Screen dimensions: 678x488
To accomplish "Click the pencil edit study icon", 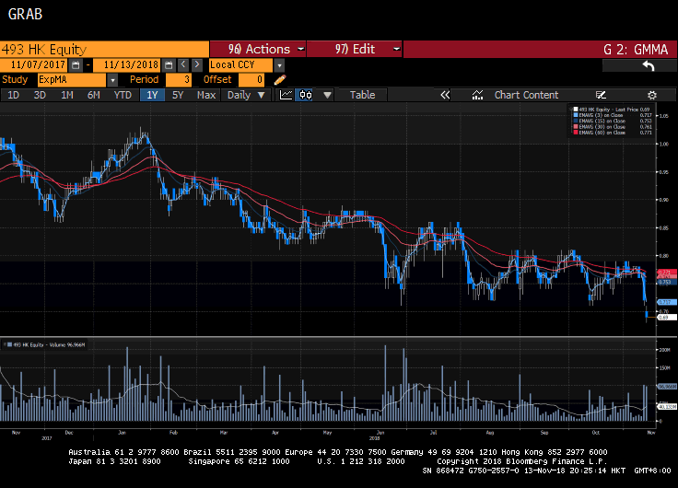I will coord(280,80).
